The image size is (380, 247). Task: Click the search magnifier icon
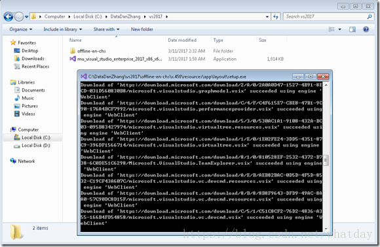[370, 16]
